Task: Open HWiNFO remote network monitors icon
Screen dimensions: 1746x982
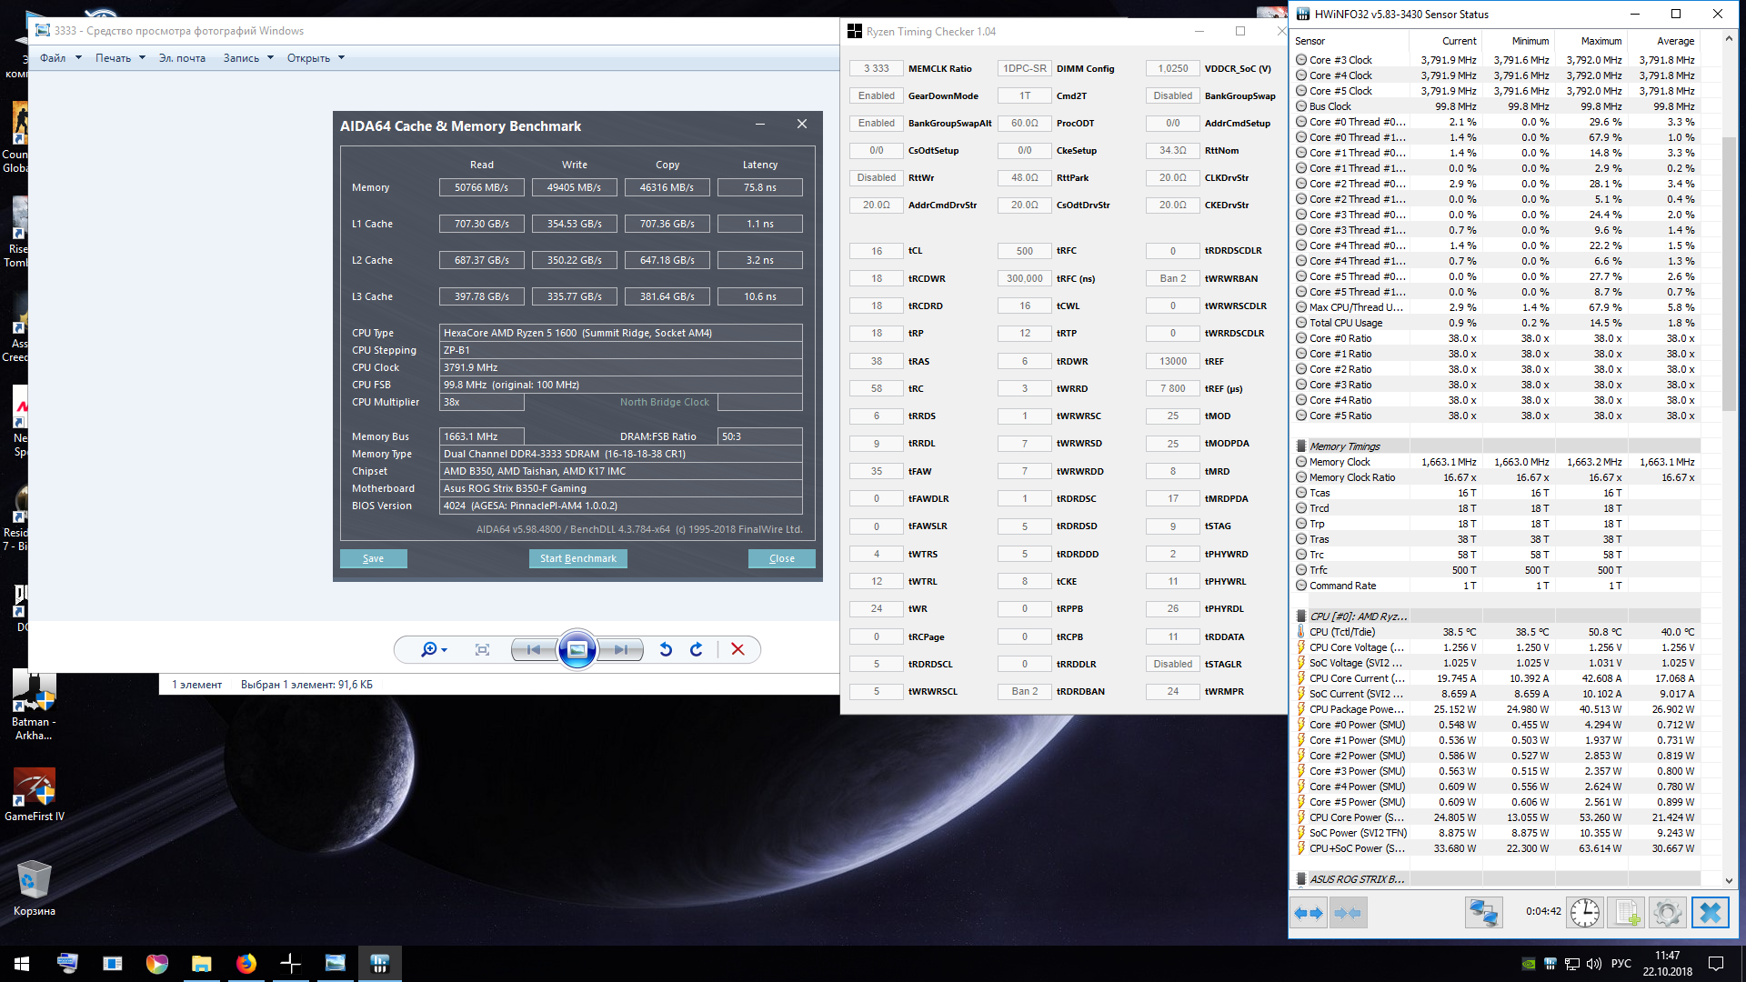Action: [x=1483, y=912]
